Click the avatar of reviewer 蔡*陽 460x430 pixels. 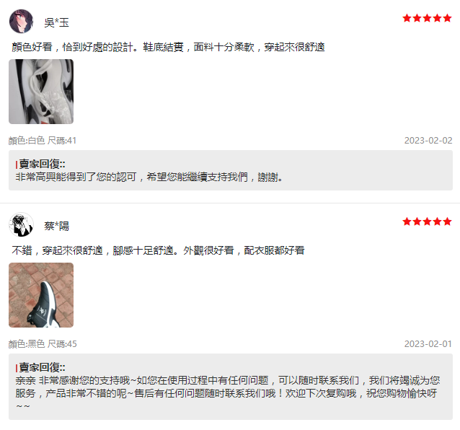[21, 224]
